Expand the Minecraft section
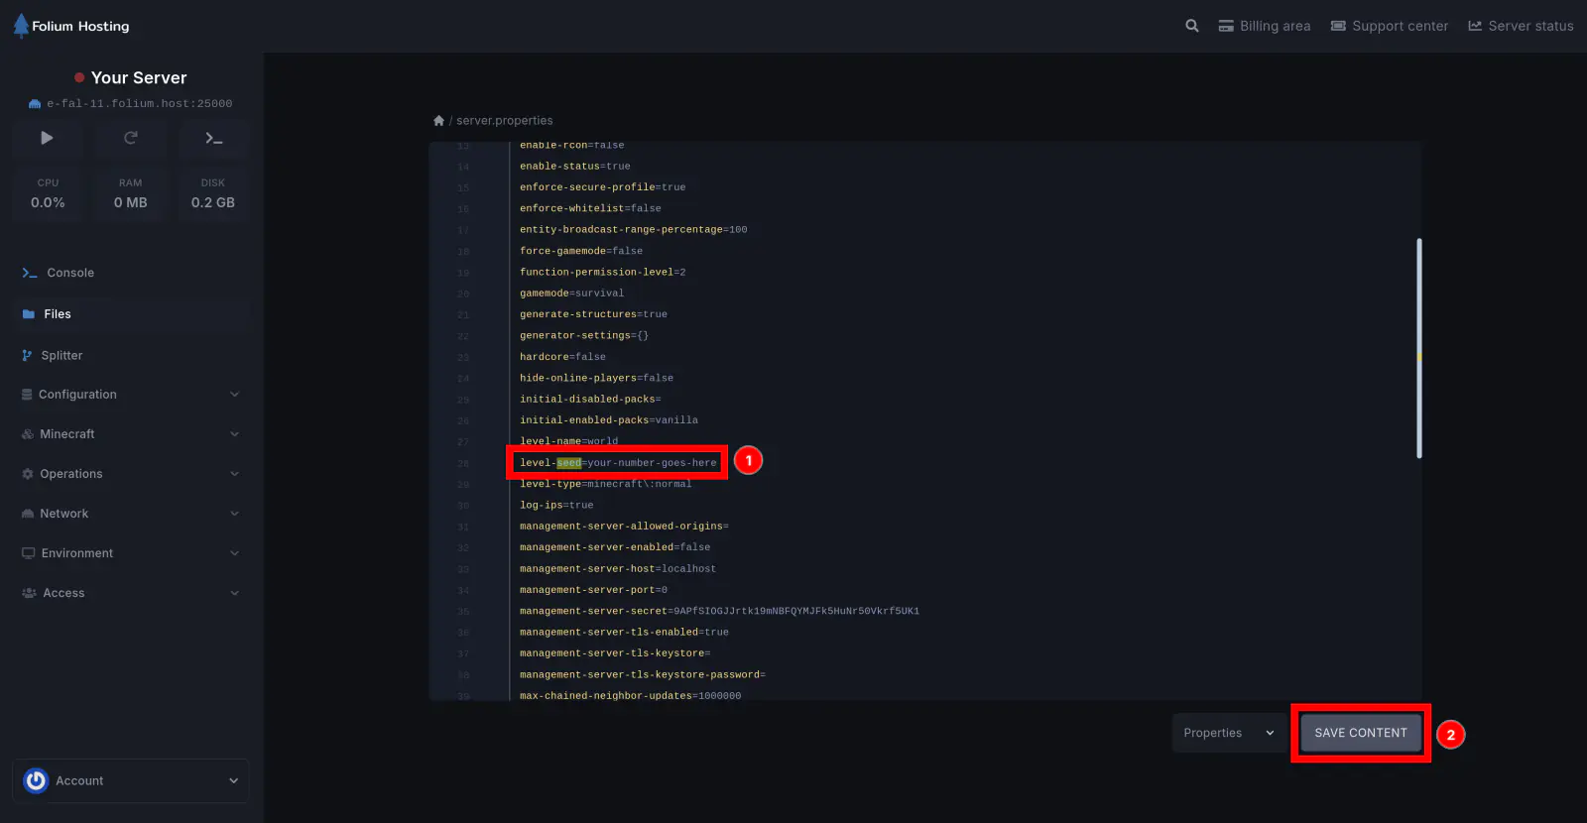This screenshot has height=823, width=1587. point(130,434)
